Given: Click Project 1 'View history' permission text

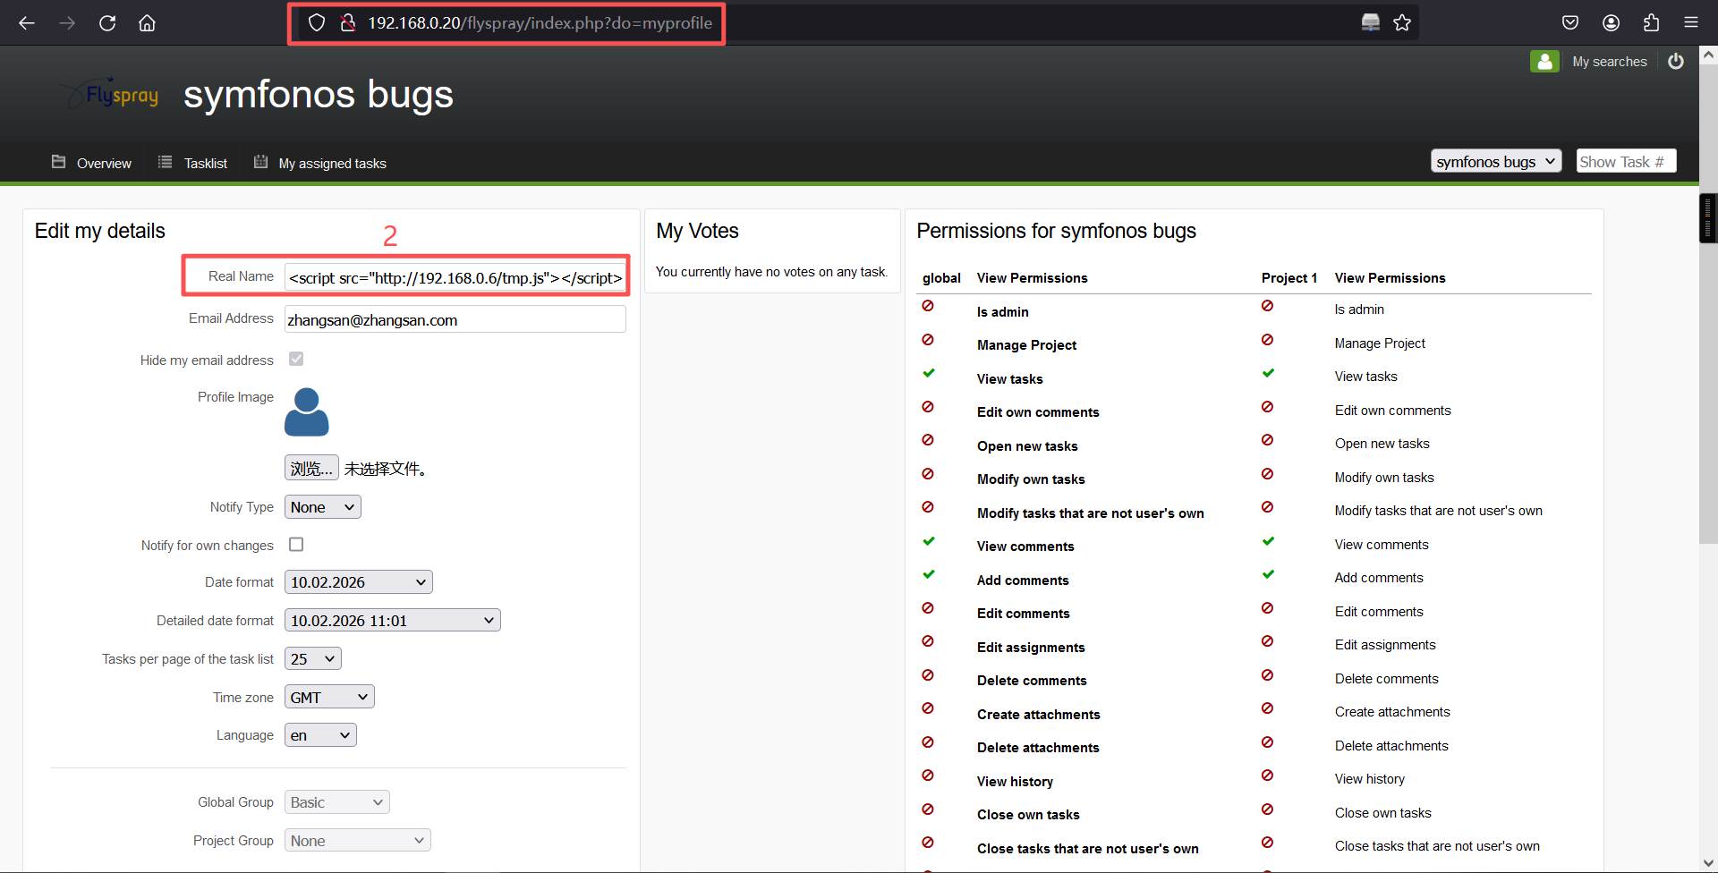Looking at the screenshot, I should [x=1370, y=779].
